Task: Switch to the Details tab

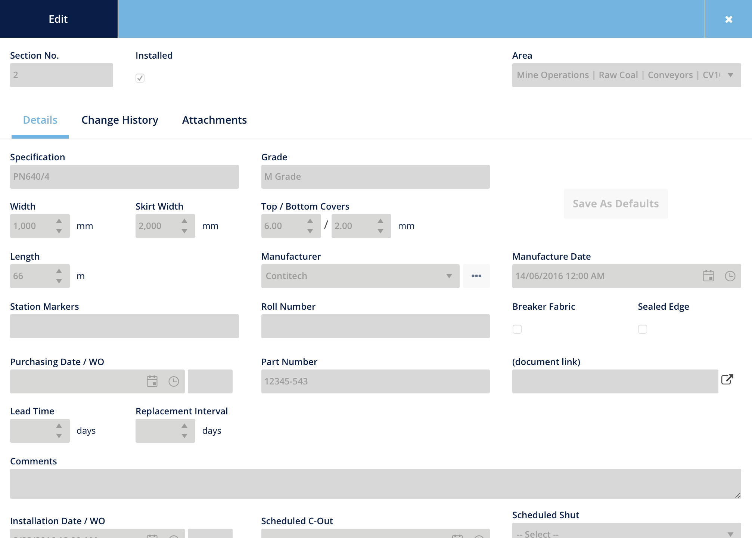Action: point(40,120)
